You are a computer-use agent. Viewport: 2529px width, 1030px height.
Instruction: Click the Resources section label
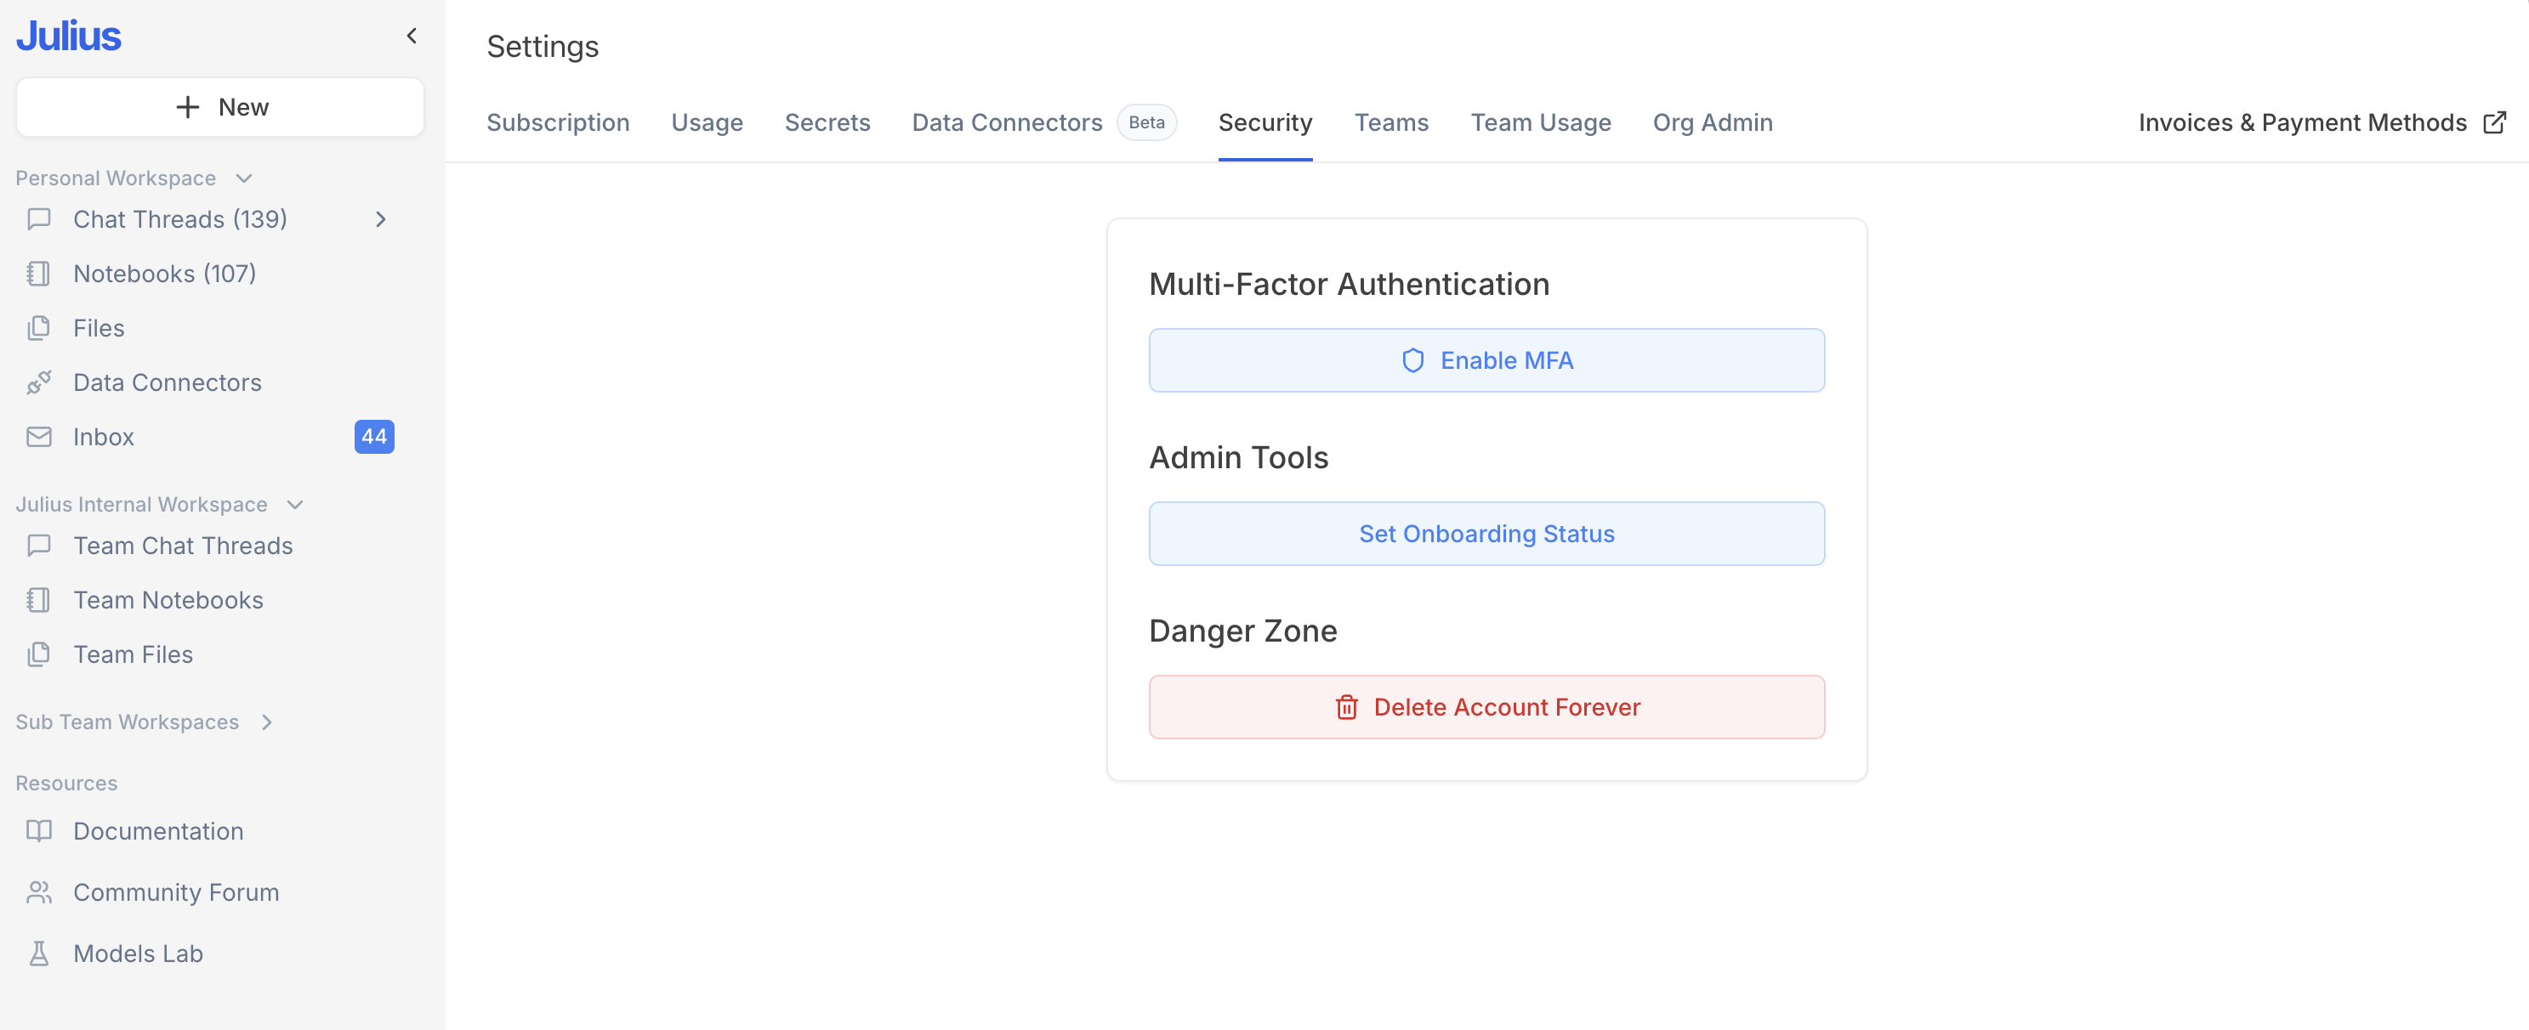click(x=67, y=784)
